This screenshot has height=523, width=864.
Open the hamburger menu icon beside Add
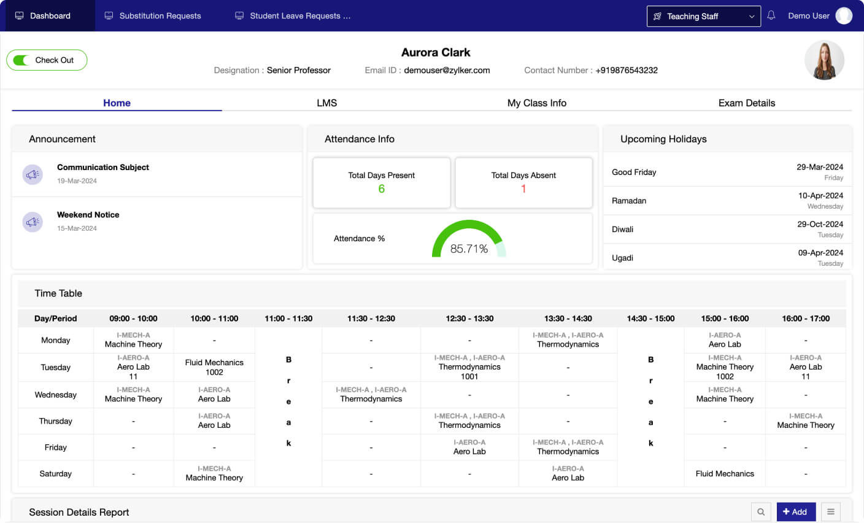pos(830,512)
